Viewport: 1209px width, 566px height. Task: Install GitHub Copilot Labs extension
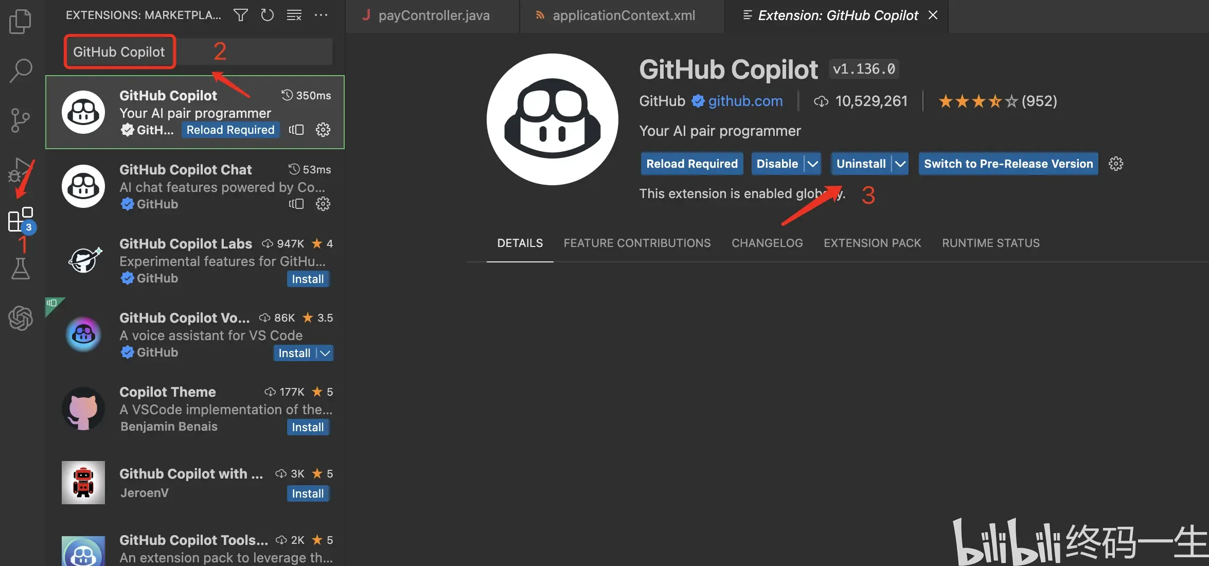point(308,279)
